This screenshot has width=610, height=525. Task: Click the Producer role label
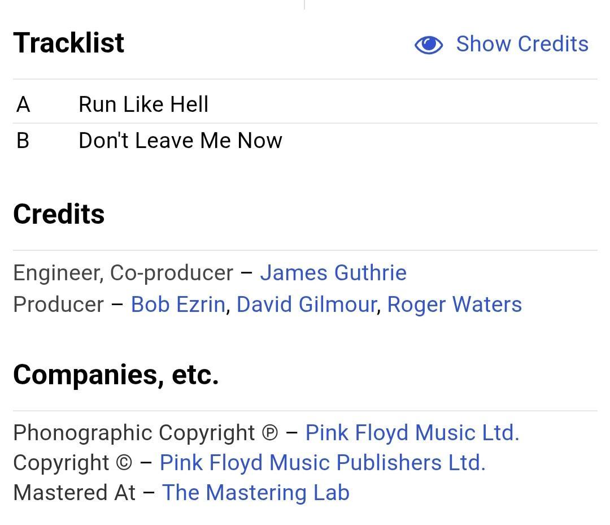[58, 305]
